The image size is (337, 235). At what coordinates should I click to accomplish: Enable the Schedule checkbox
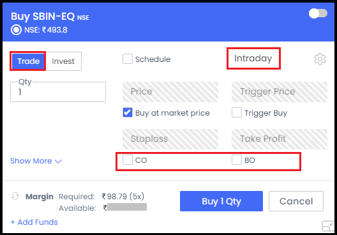tap(128, 59)
